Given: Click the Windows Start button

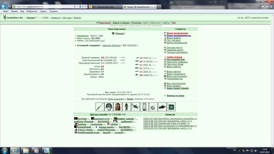Looking at the screenshot, I should coord(4,150).
